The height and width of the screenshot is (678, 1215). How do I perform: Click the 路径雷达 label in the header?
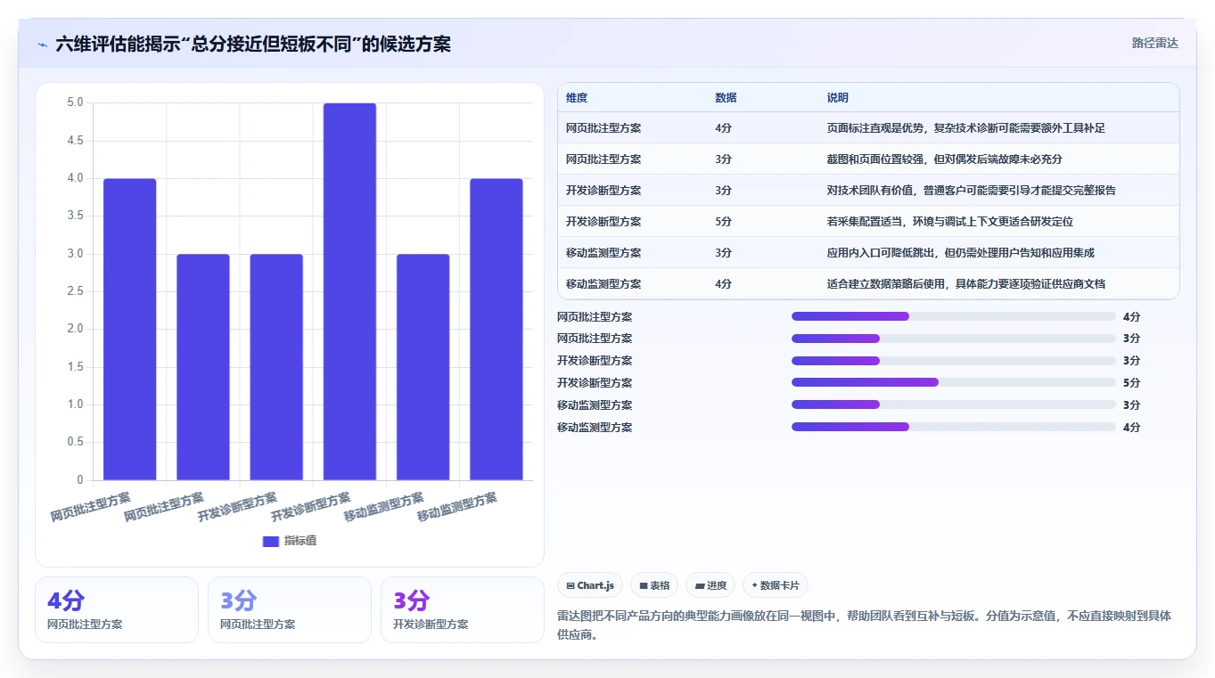tap(1154, 43)
